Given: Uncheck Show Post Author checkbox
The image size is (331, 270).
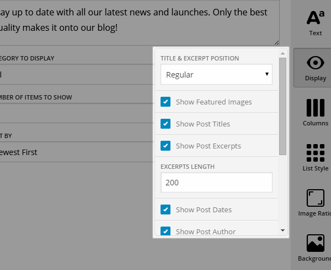Looking at the screenshot, I should (x=165, y=231).
